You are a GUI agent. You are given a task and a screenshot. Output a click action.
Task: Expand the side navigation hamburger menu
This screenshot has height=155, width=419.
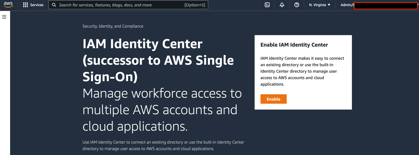(4, 17)
